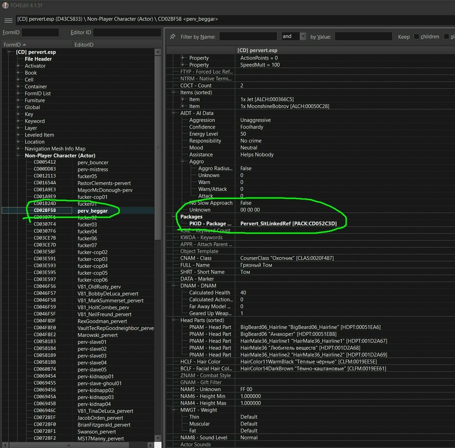Viewport: 455px width, 448px height.
Task: Collapse the Items (sorted) node
Action: (173, 92)
